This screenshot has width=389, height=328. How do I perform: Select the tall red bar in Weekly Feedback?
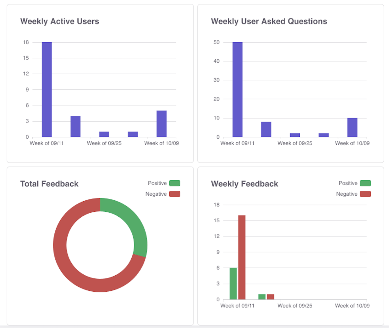242,257
